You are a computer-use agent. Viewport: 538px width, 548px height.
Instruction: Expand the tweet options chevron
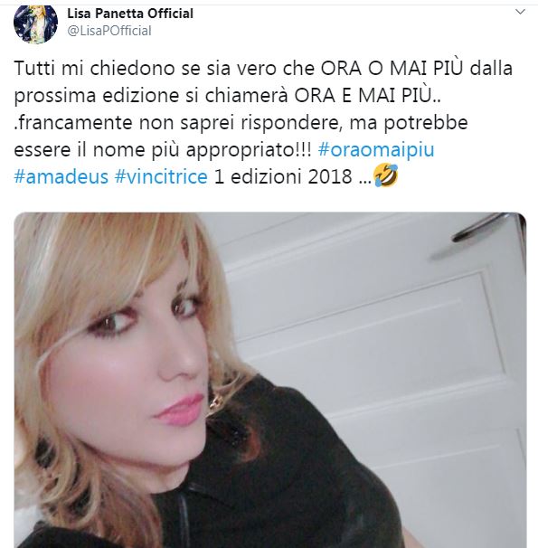coord(520,13)
